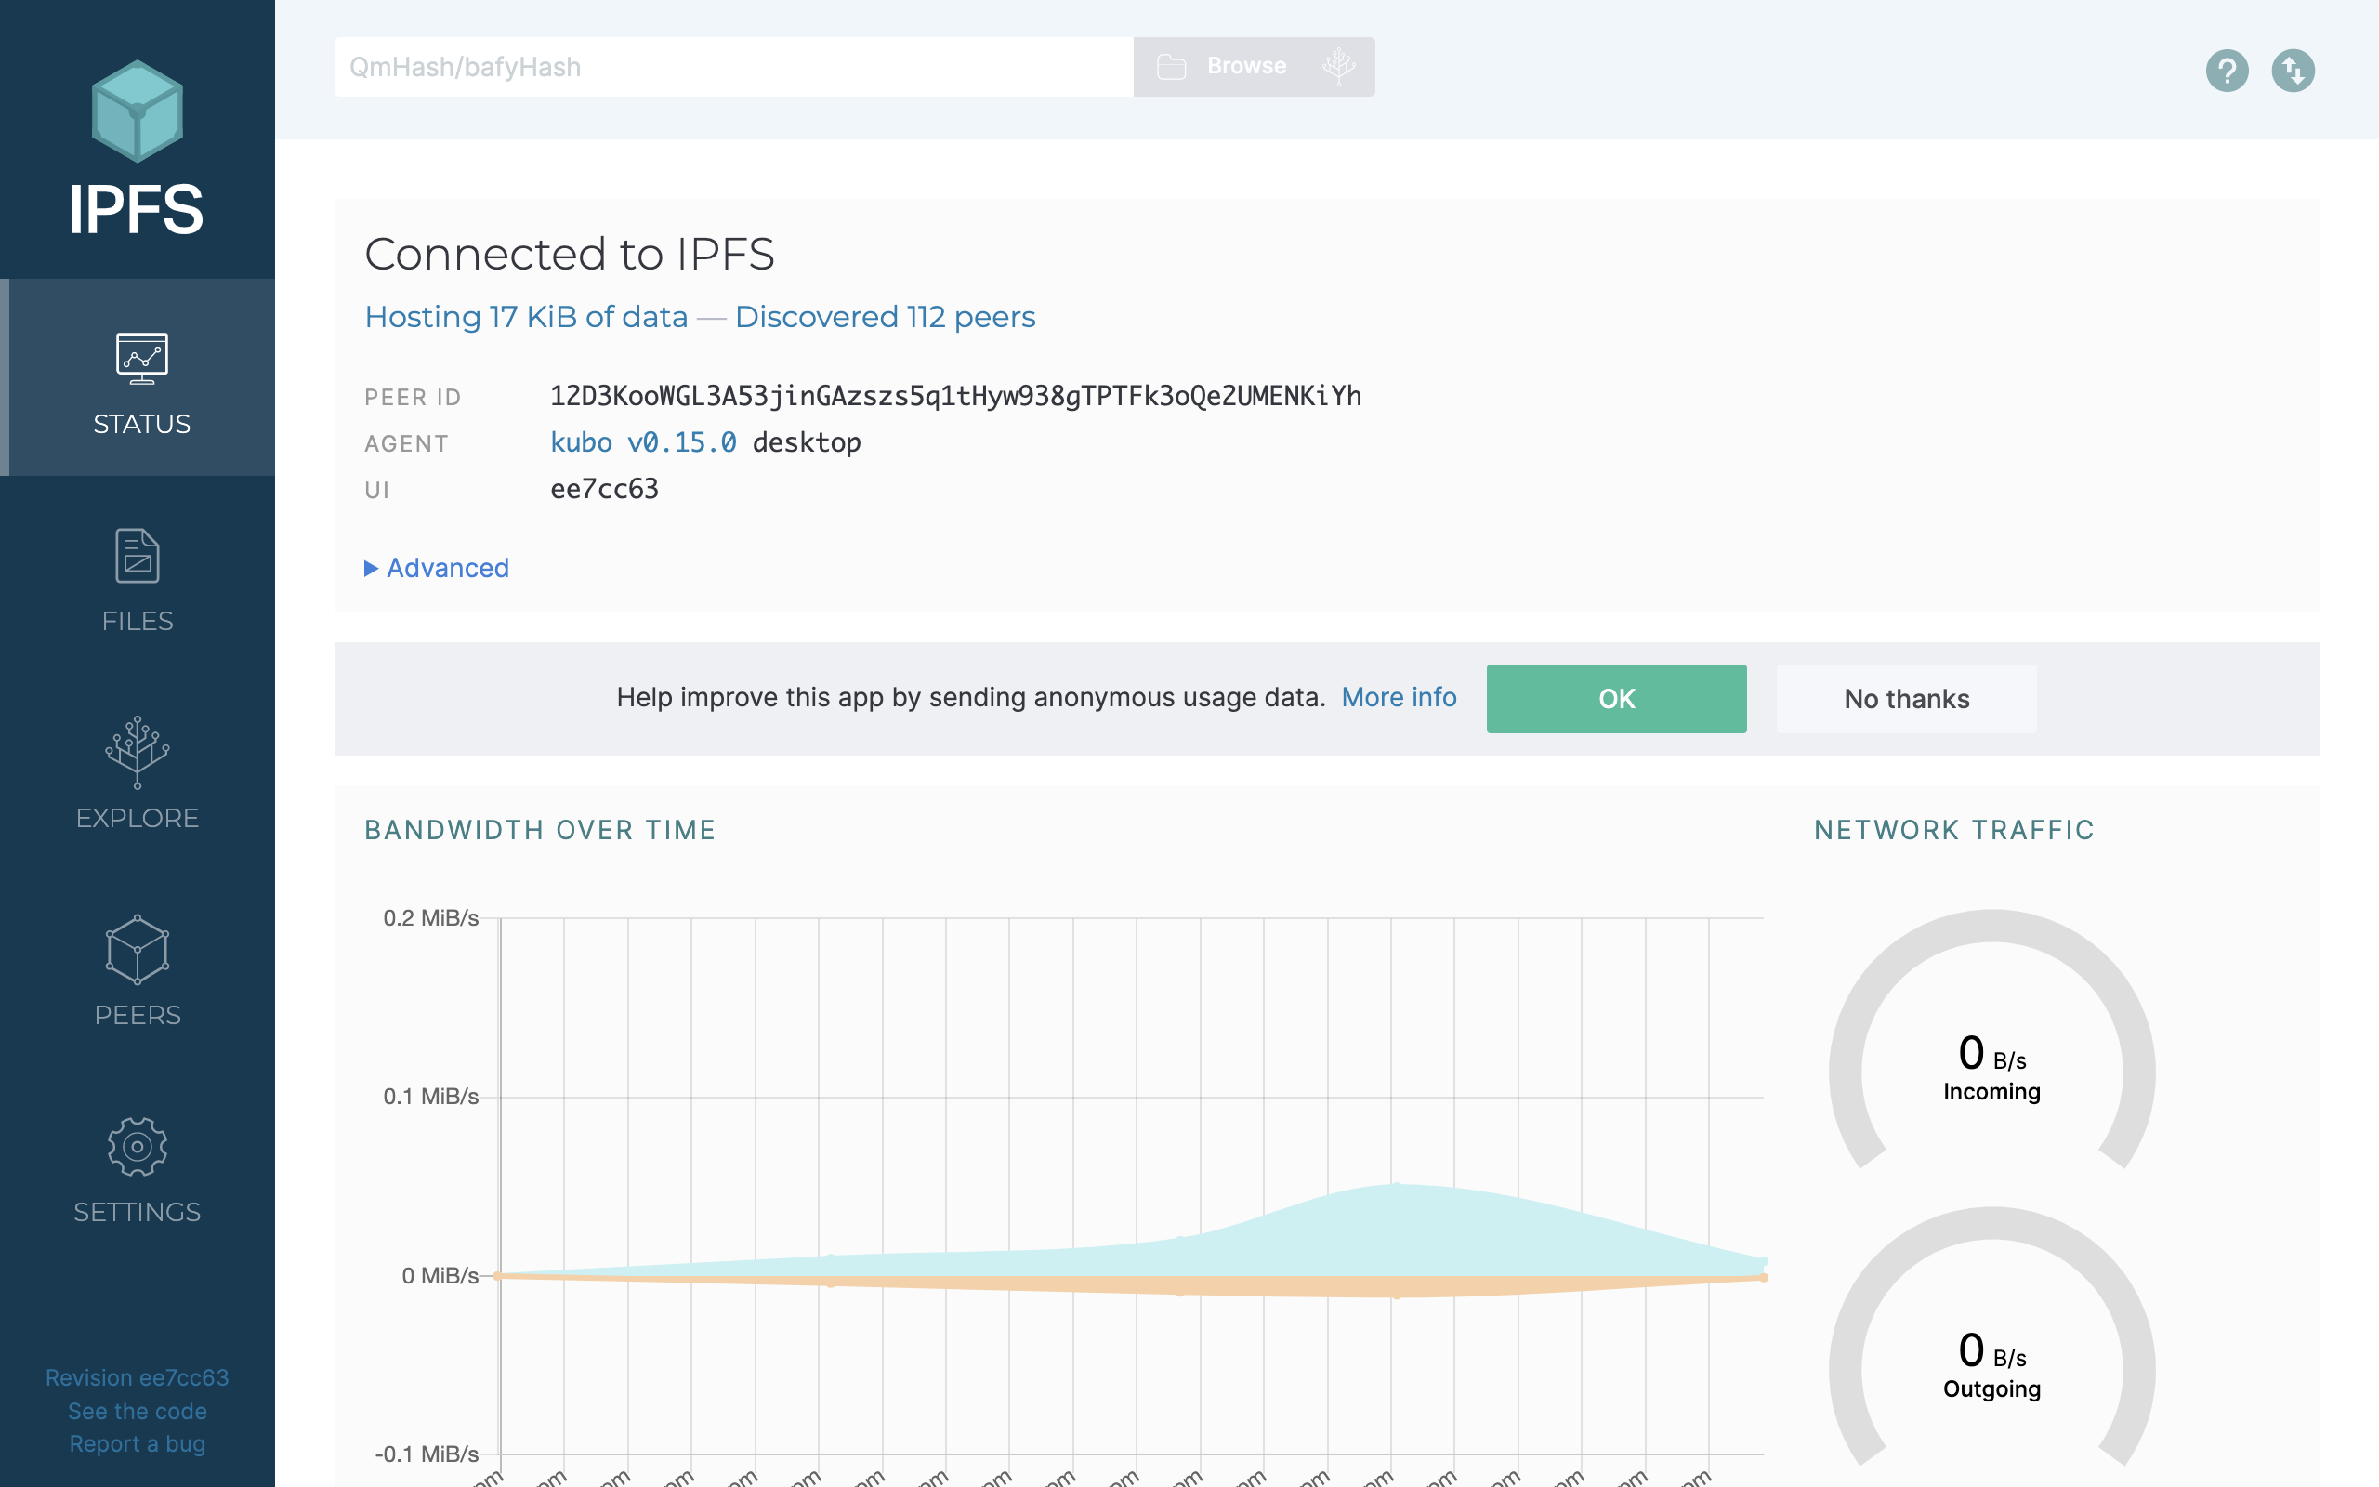
Task: Click the -0.1 MiB/s axis label
Action: click(427, 1454)
